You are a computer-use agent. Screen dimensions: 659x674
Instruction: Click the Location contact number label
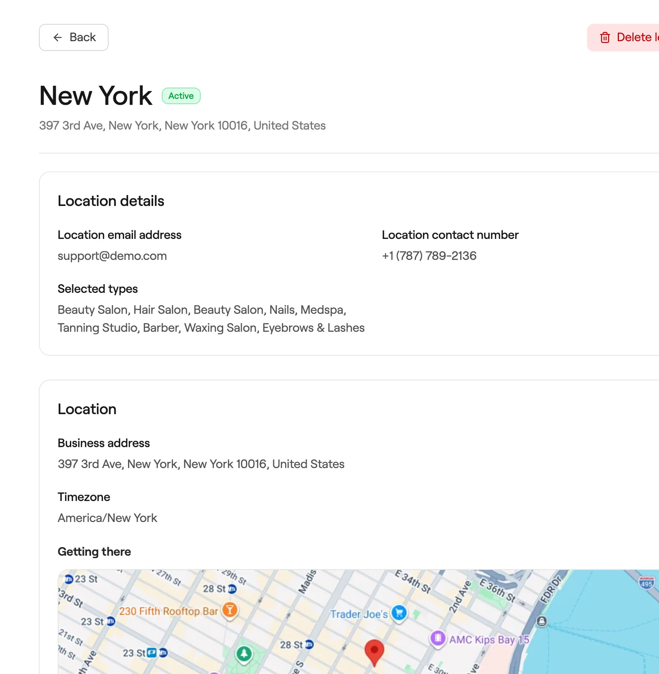tap(450, 235)
